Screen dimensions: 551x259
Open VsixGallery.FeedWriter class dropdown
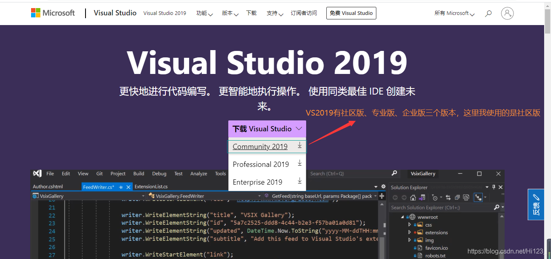[x=205, y=196]
